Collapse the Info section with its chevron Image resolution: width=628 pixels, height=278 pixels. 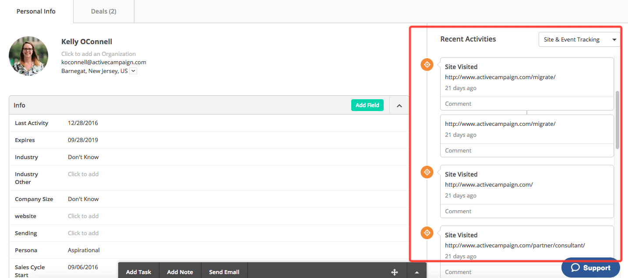coord(399,105)
